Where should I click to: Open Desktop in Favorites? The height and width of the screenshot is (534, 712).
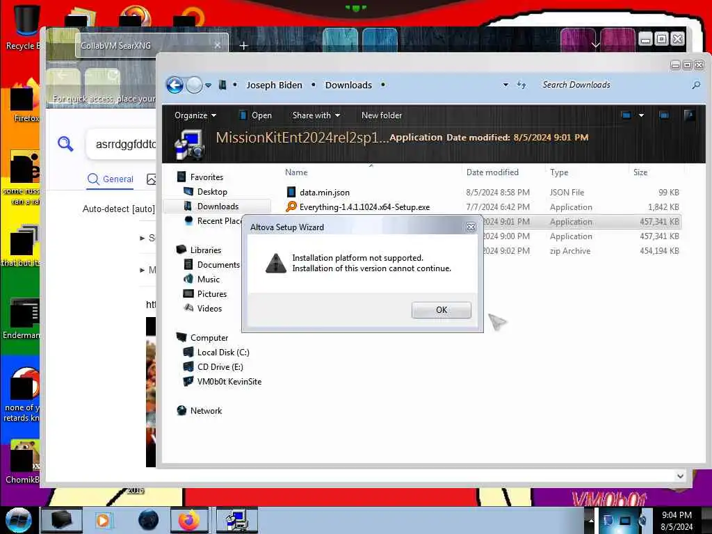coord(212,192)
